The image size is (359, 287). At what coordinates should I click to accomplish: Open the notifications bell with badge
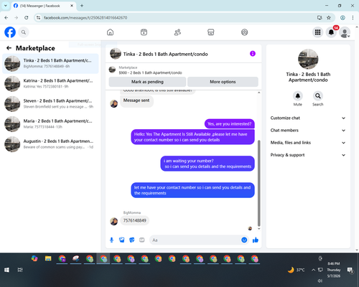point(331,32)
